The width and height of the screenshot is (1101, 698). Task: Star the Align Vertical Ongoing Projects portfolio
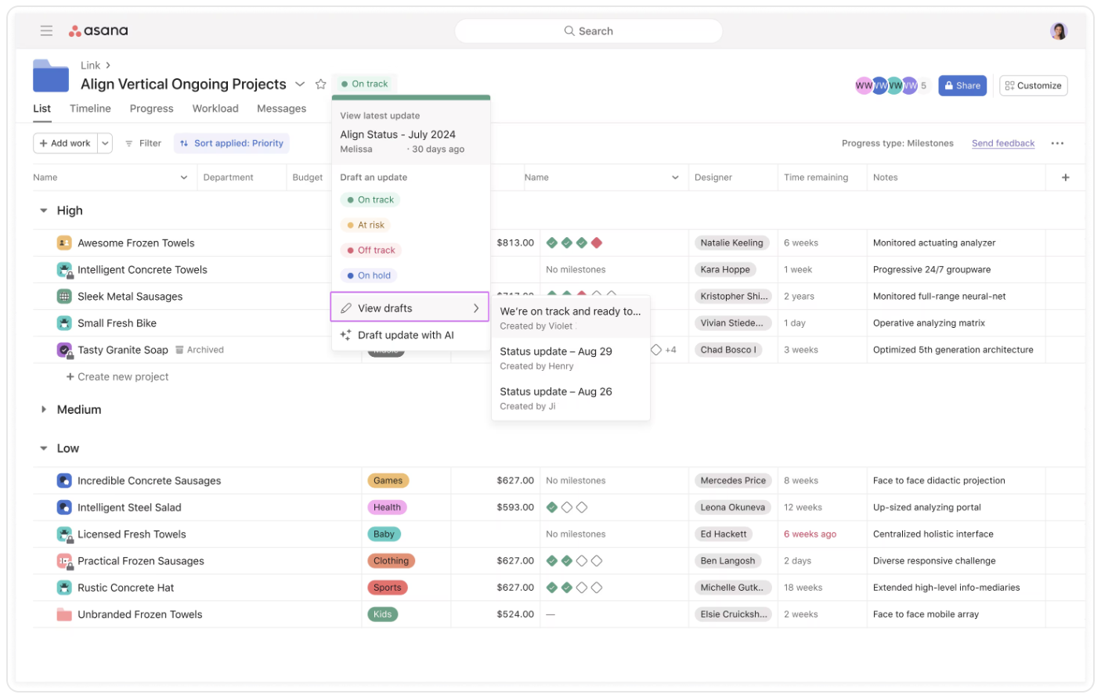[x=320, y=85]
